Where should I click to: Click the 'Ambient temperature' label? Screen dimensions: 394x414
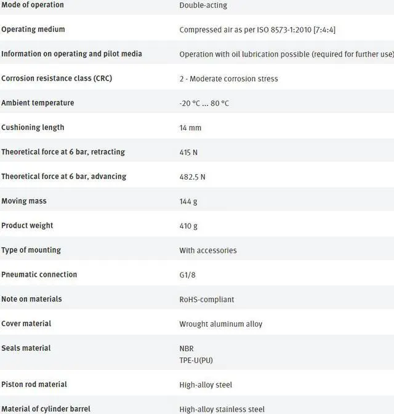pos(38,103)
